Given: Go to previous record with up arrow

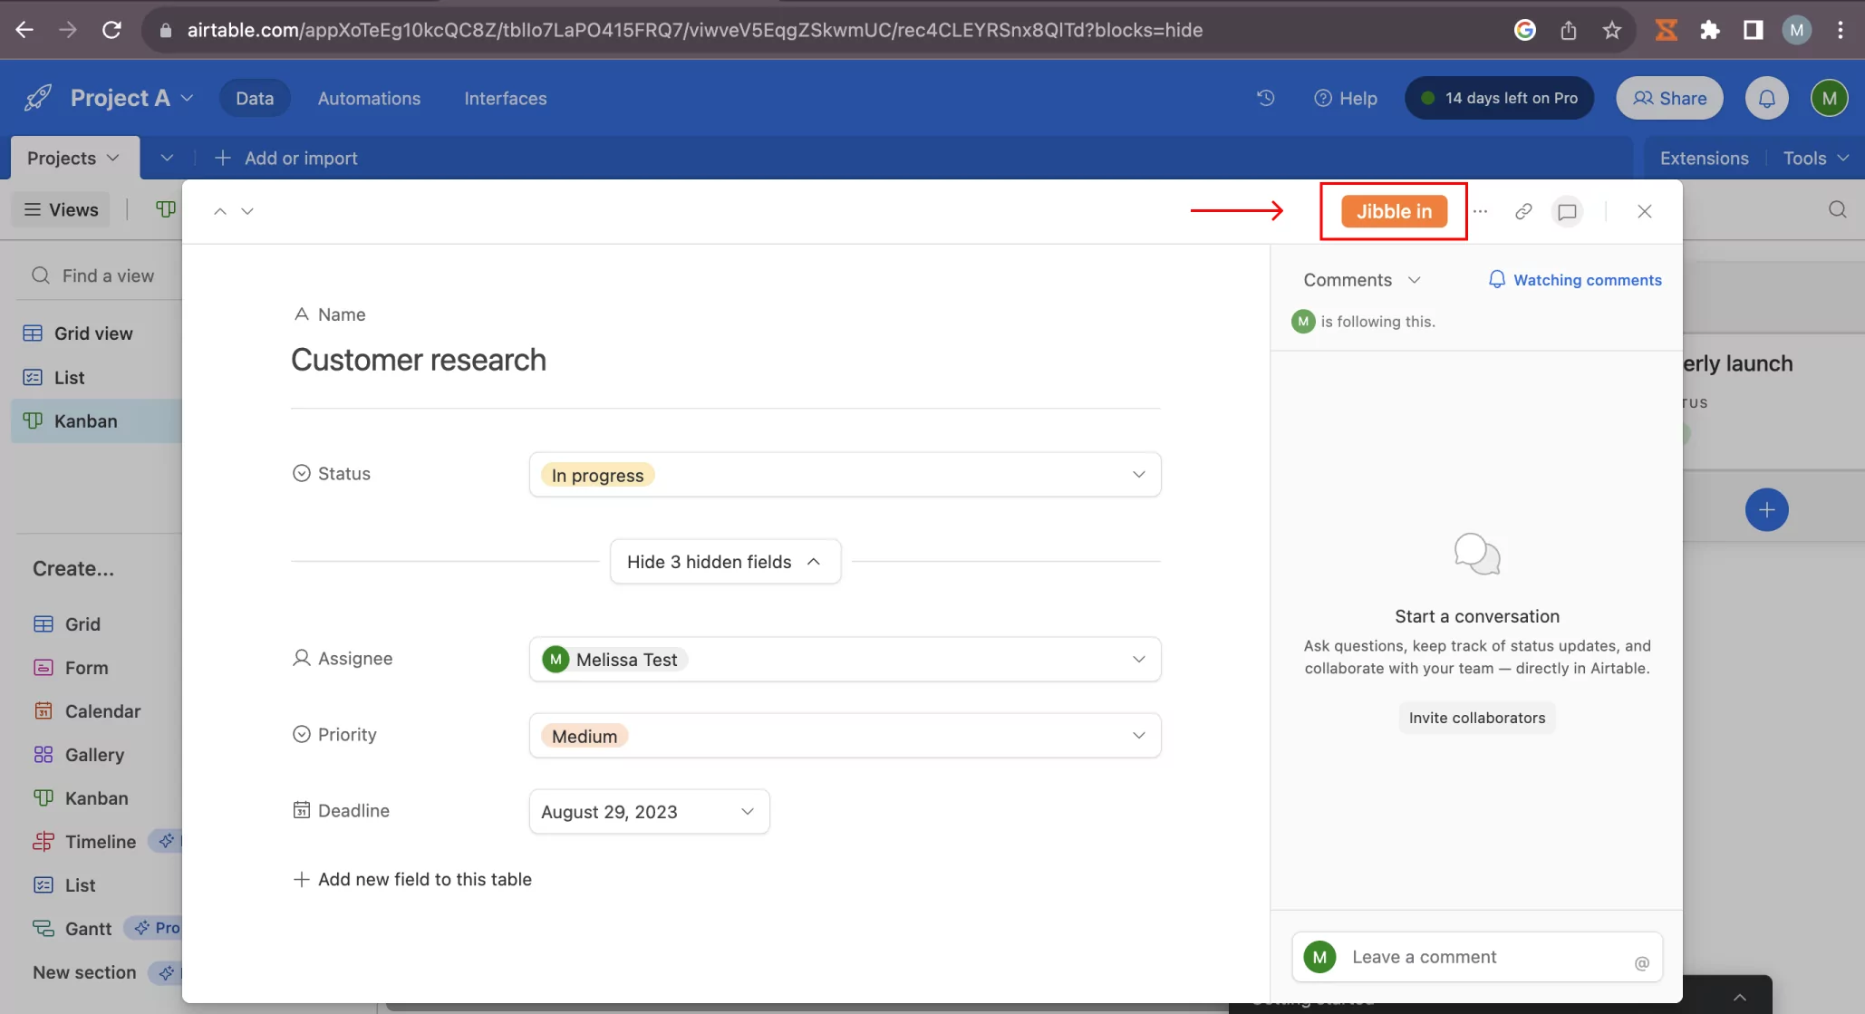Looking at the screenshot, I should point(219,211).
